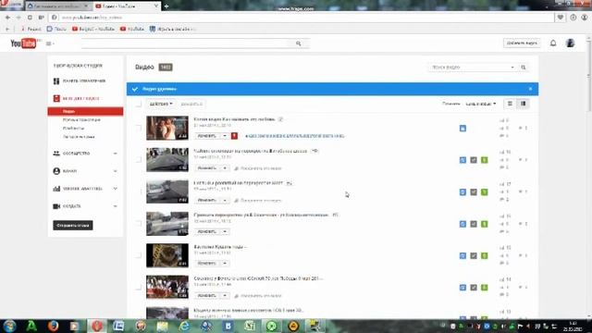Tick checkbox of sixth video row
This screenshot has width=592, height=333.
pyautogui.click(x=138, y=288)
